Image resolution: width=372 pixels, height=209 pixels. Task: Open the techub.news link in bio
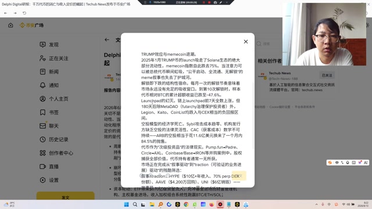312,90
